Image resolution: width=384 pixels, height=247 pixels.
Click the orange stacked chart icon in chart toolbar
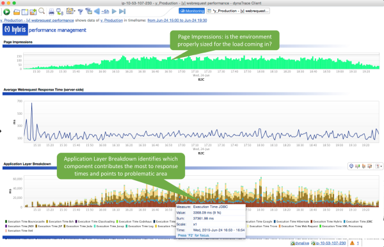point(364,166)
